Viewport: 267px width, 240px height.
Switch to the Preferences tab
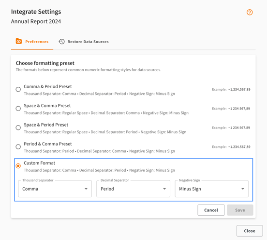click(32, 42)
